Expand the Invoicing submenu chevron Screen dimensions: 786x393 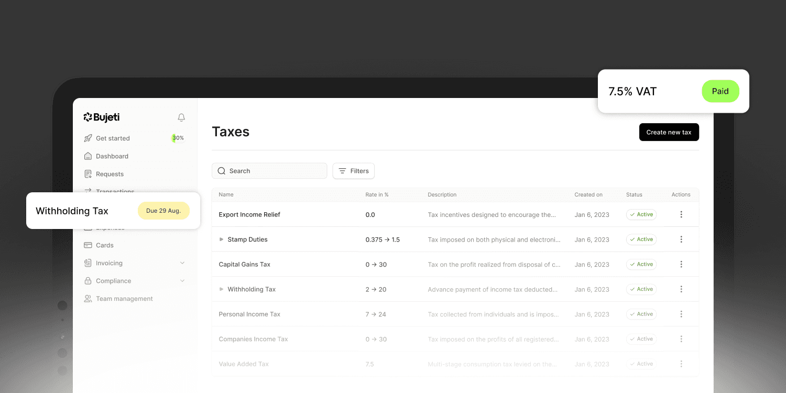[182, 263]
